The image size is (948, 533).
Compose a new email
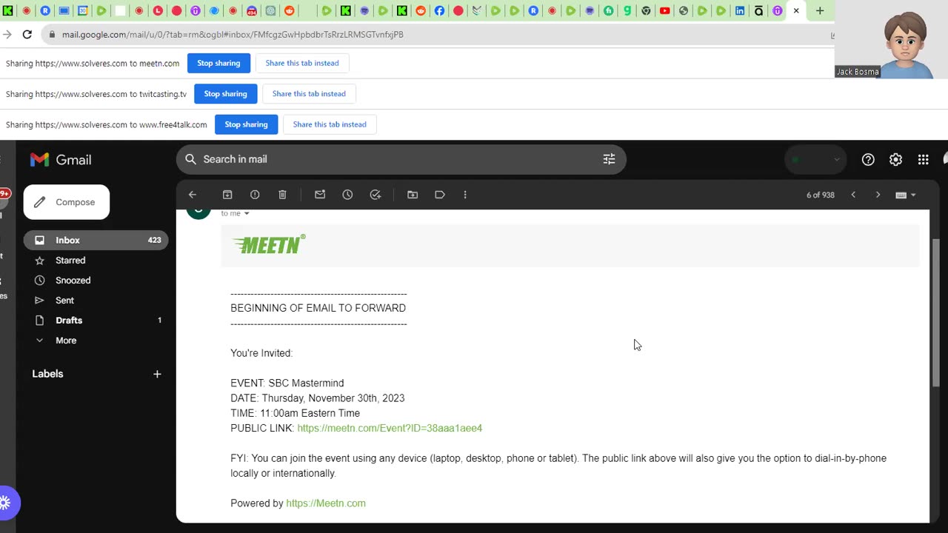point(67,202)
